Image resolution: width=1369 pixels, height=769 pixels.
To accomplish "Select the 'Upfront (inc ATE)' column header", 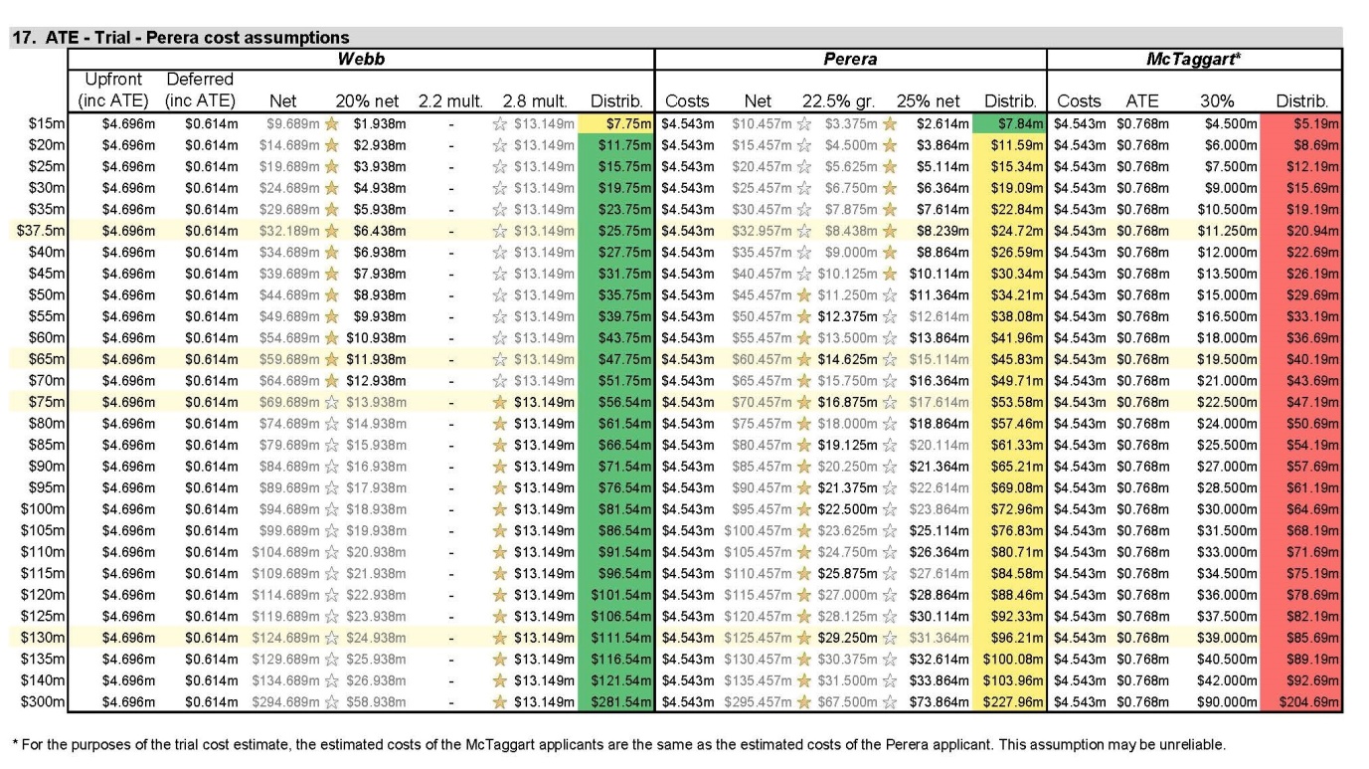I will pyautogui.click(x=114, y=90).
